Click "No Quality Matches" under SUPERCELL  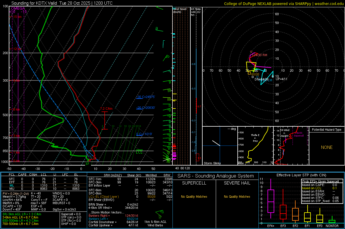[x=194, y=197]
